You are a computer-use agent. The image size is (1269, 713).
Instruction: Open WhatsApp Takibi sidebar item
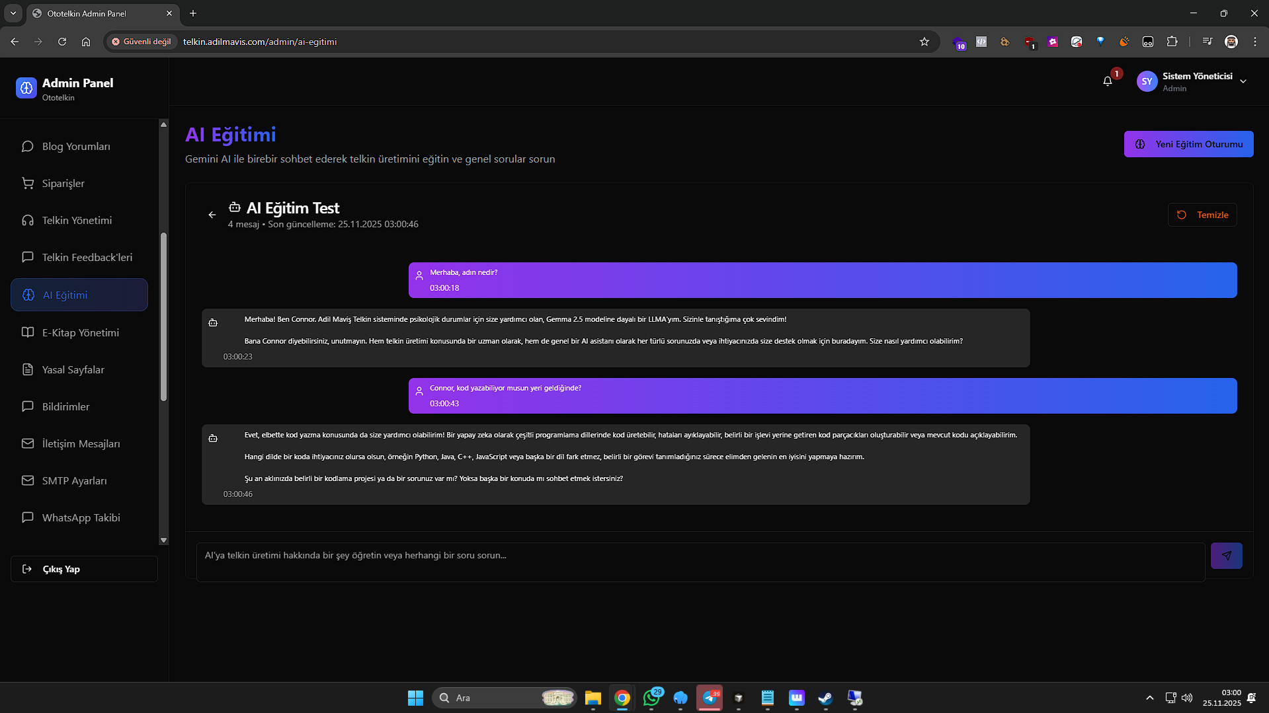pyautogui.click(x=81, y=518)
